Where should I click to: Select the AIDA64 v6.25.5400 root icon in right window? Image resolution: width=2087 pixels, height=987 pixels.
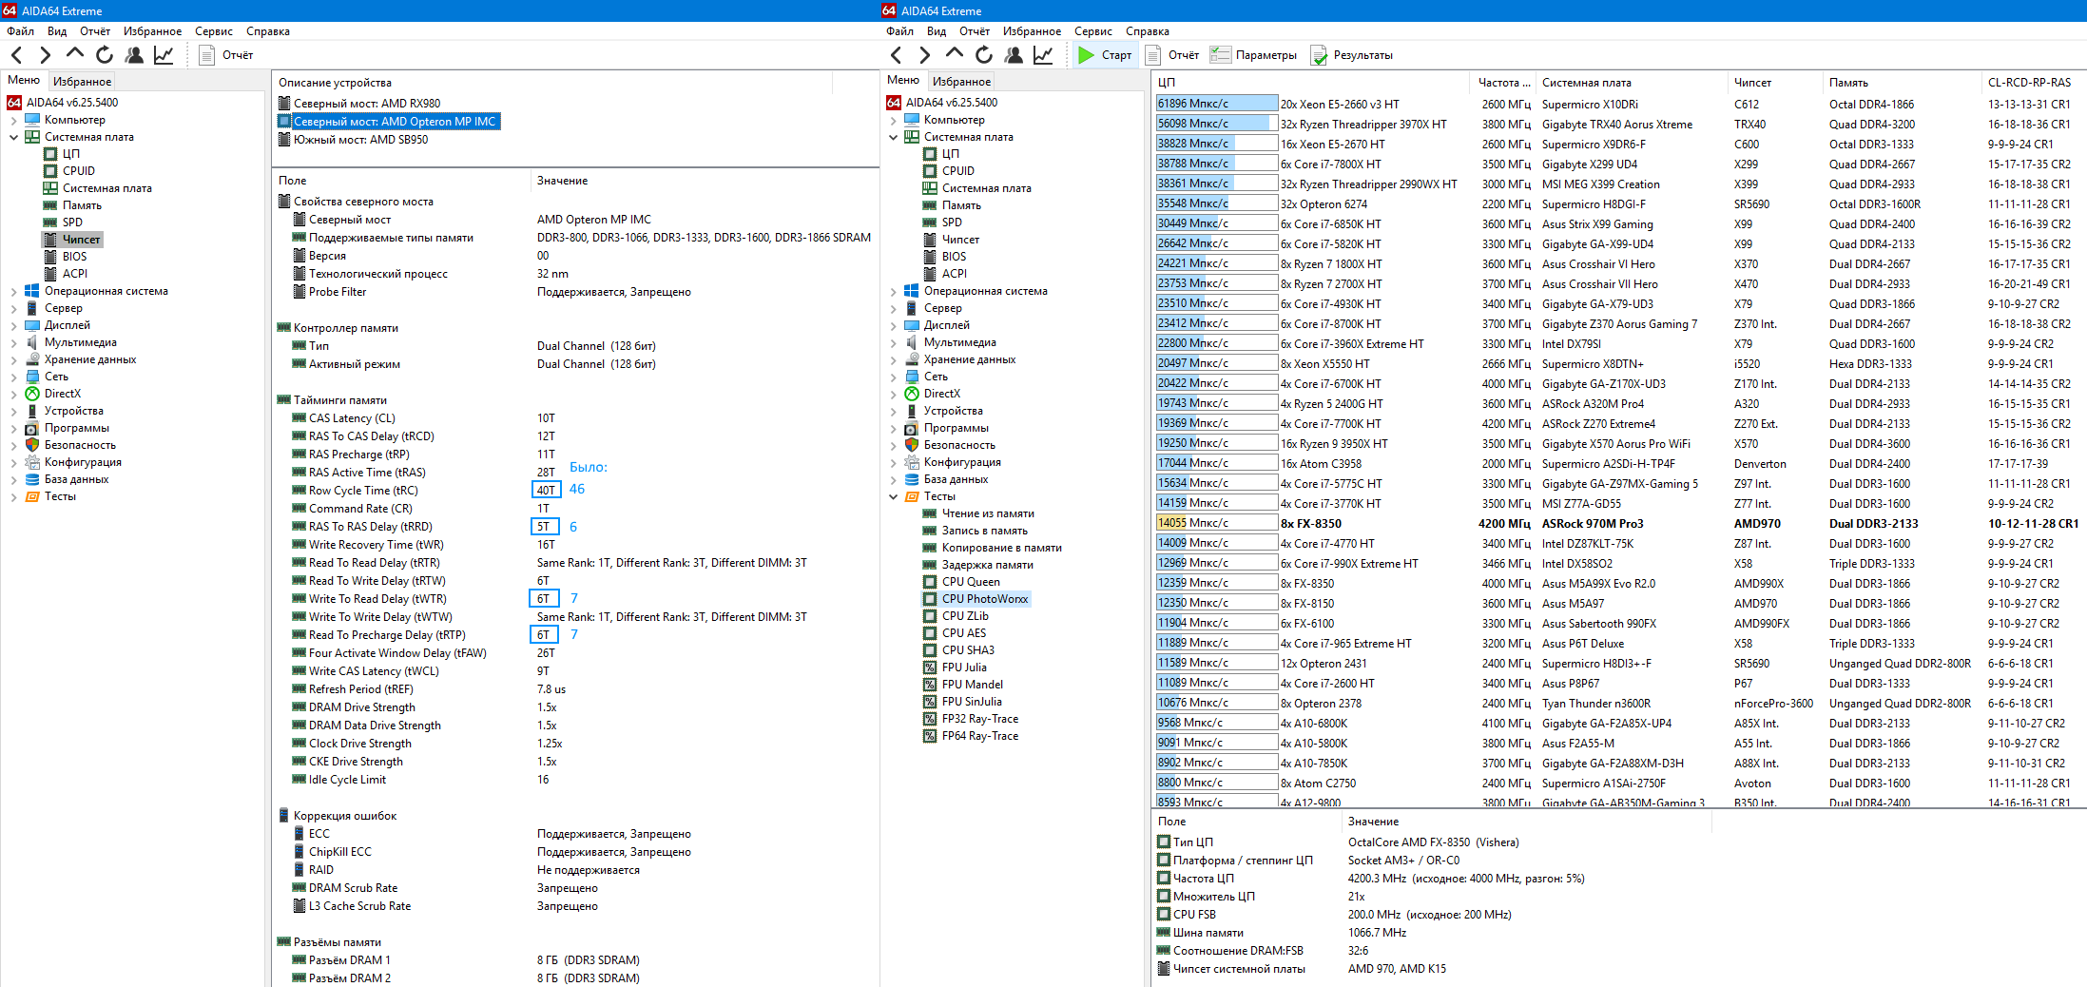pos(894,103)
